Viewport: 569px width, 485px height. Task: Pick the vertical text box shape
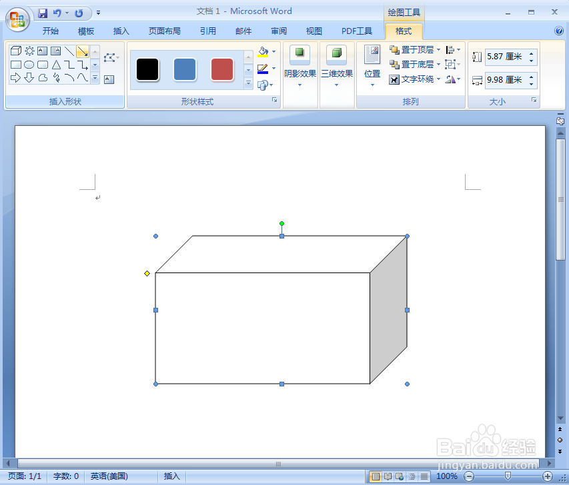(x=55, y=51)
